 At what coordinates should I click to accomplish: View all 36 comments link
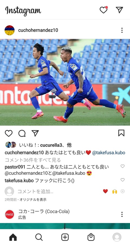pos(33,160)
